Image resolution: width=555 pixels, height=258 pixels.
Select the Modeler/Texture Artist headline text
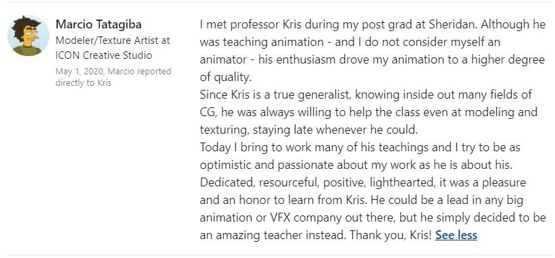[x=113, y=41]
